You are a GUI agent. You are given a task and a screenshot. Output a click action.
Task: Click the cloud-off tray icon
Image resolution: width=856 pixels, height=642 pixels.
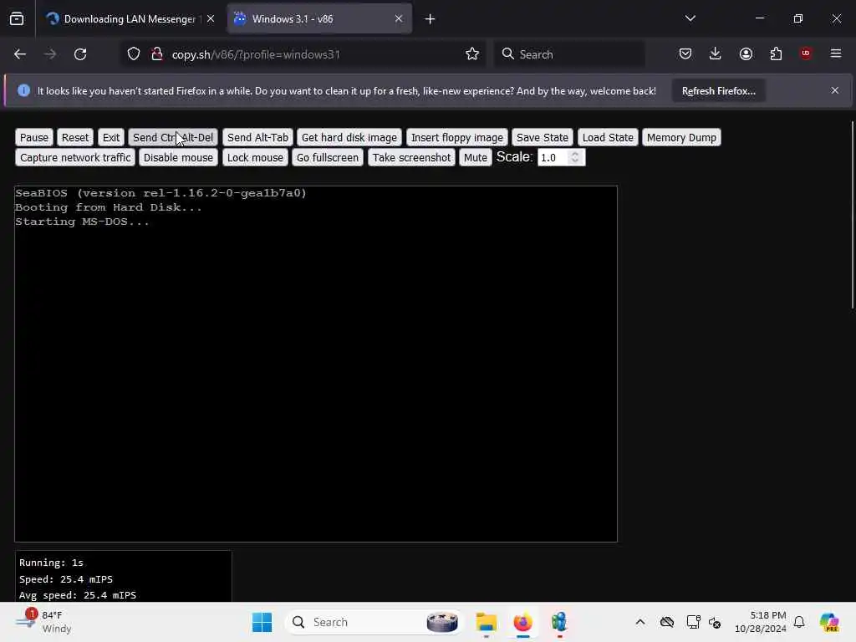tap(666, 622)
